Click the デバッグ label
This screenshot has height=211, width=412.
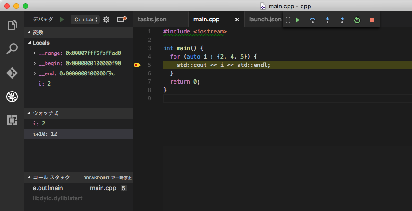coord(43,19)
